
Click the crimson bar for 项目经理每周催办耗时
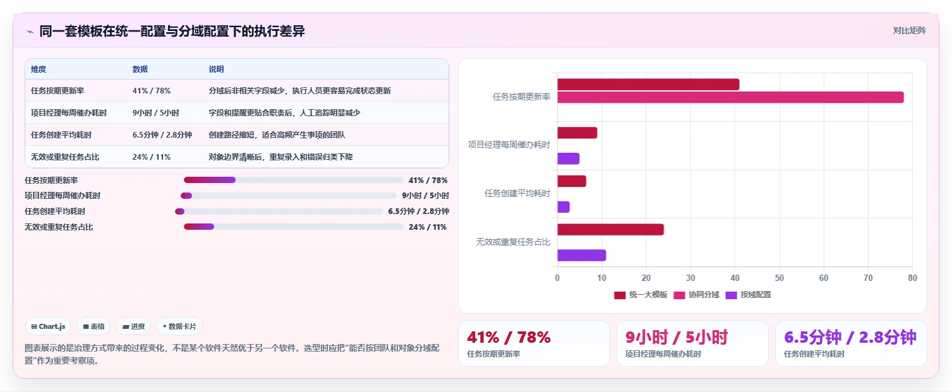click(577, 133)
